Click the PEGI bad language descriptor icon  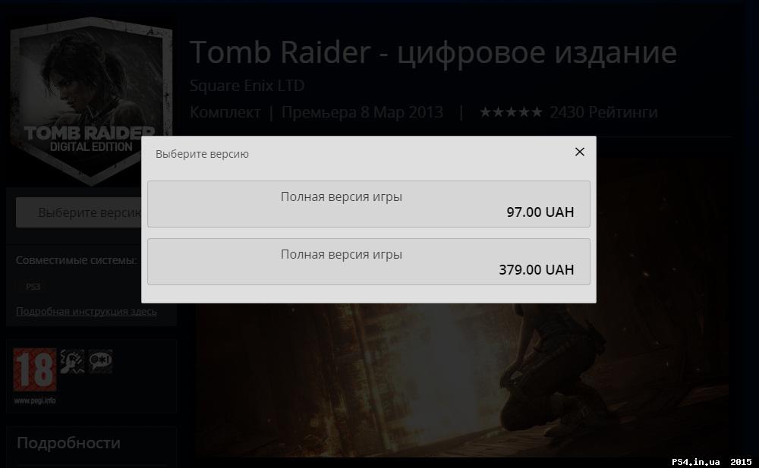[x=101, y=362]
